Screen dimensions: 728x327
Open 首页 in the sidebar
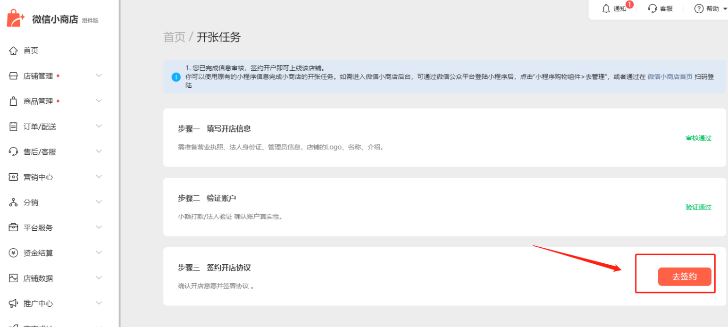31,50
